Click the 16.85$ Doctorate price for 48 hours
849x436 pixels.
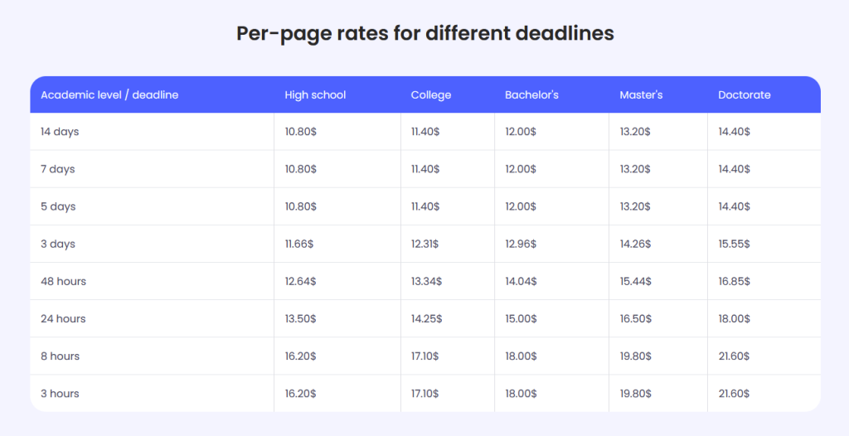point(734,281)
